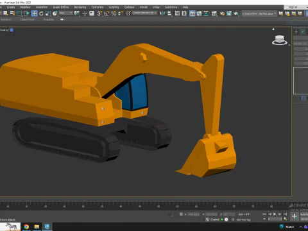The width and height of the screenshot is (308, 231).
Task: Open the Help menu
Action: click(185, 7)
